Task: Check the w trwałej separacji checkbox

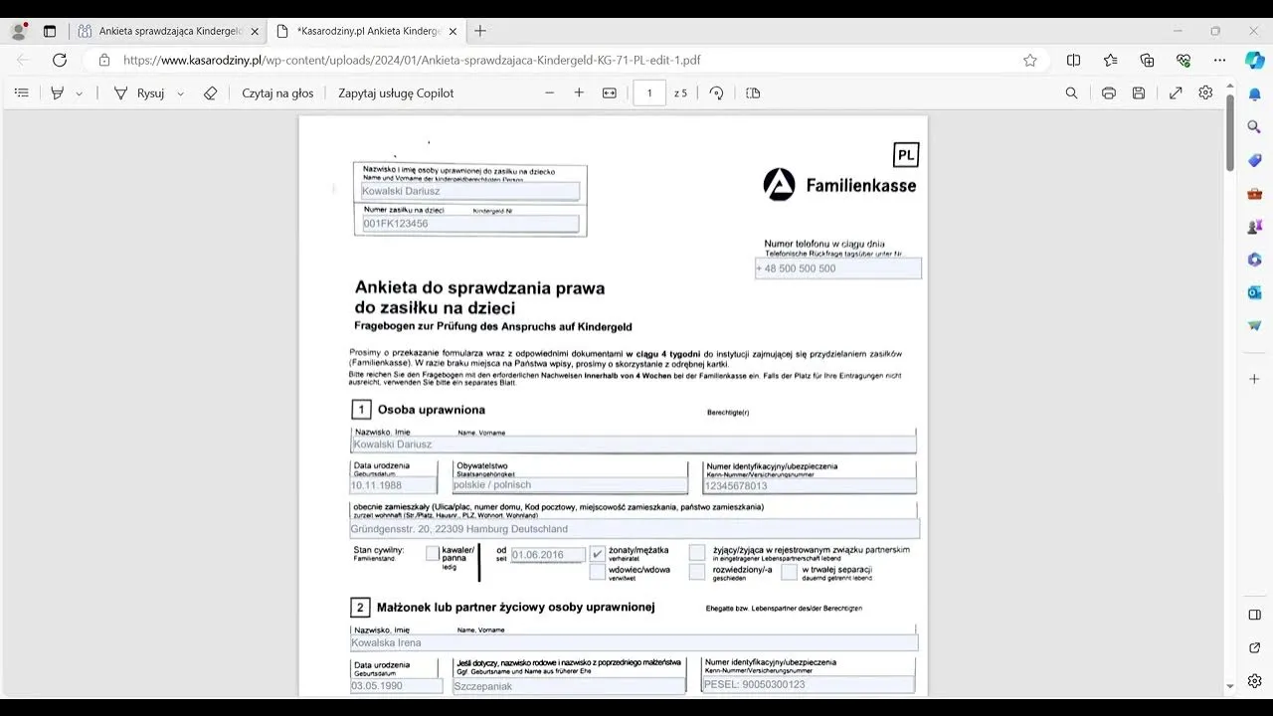Action: pos(789,572)
